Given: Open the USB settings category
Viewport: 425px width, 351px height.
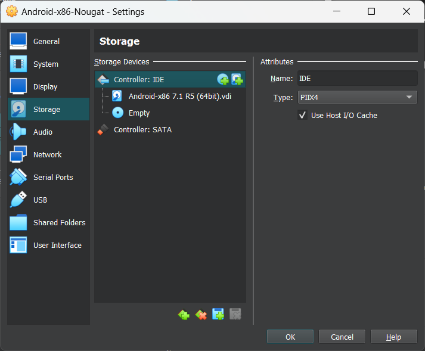Looking at the screenshot, I should (48, 200).
